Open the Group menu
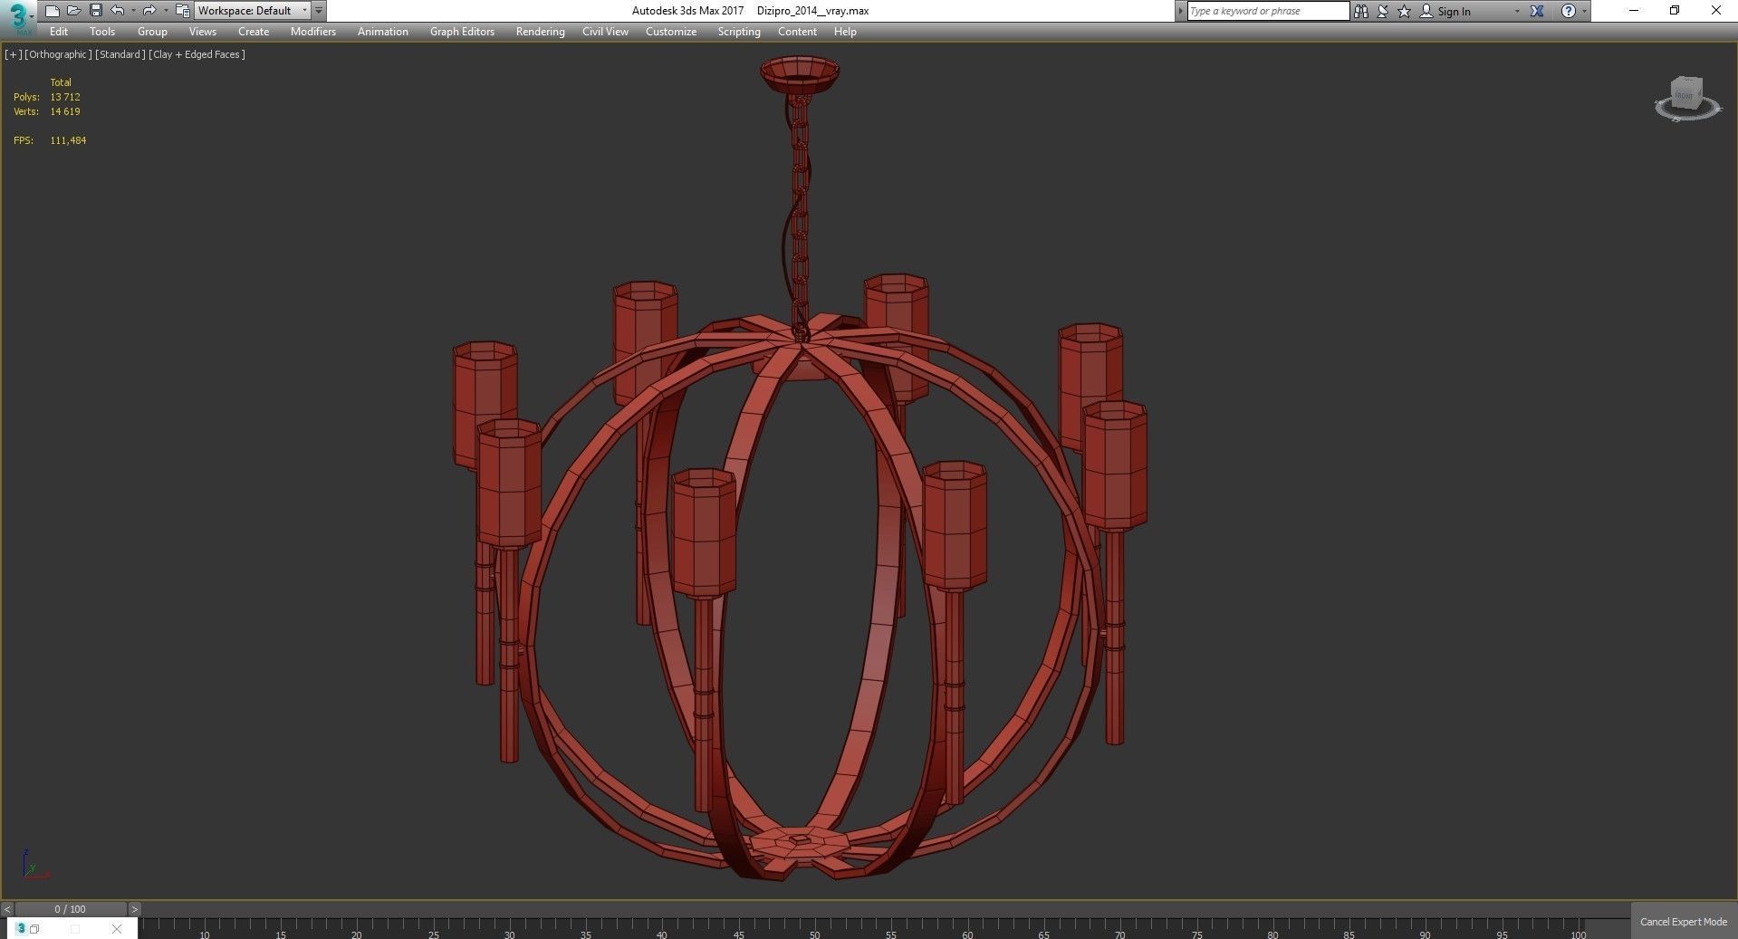The image size is (1738, 939). click(152, 32)
